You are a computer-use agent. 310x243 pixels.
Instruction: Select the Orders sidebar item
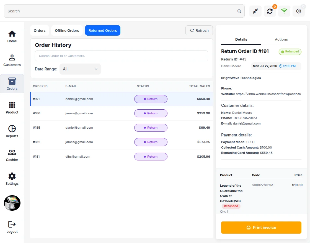(x=12, y=84)
